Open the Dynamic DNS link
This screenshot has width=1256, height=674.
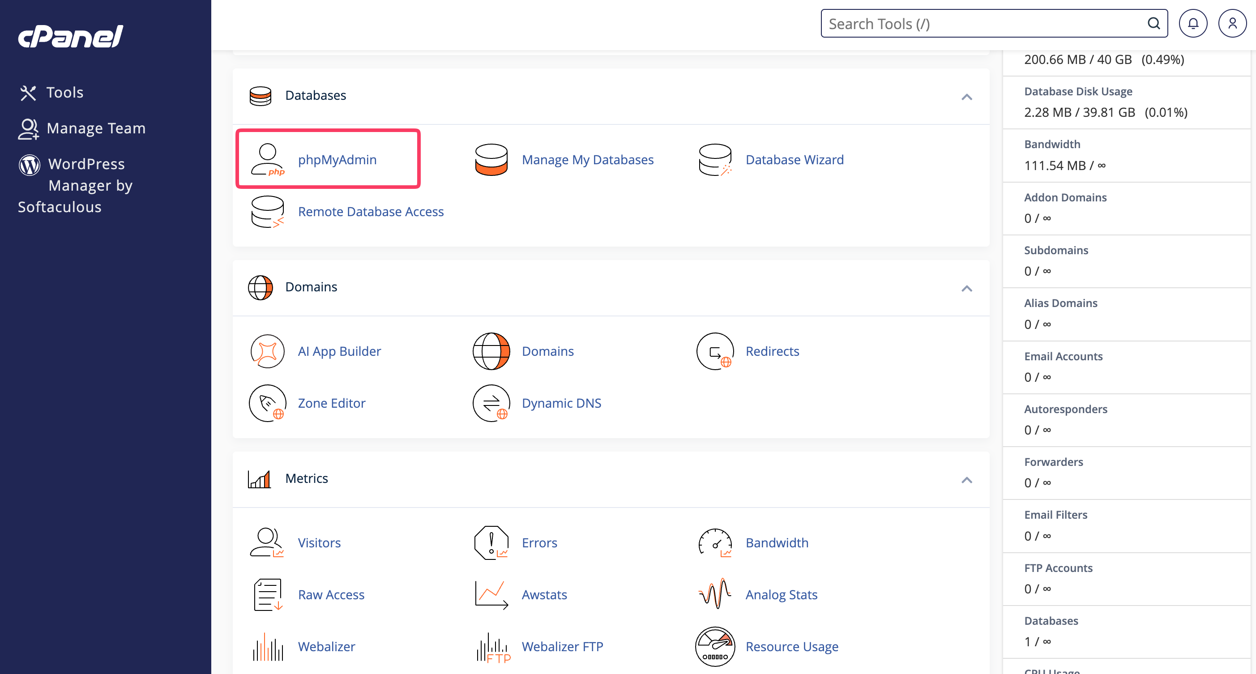point(561,403)
